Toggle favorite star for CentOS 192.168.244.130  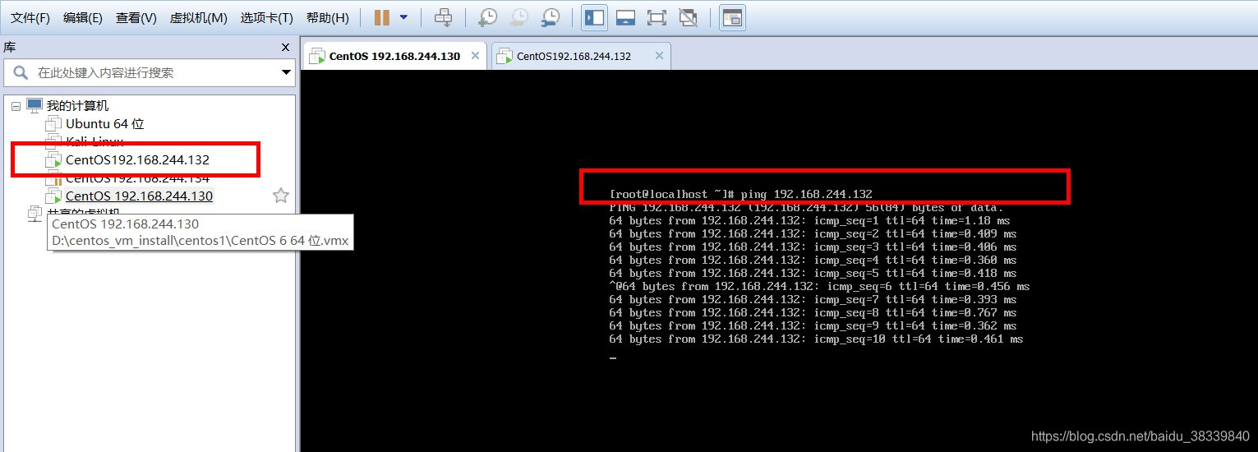(x=281, y=196)
